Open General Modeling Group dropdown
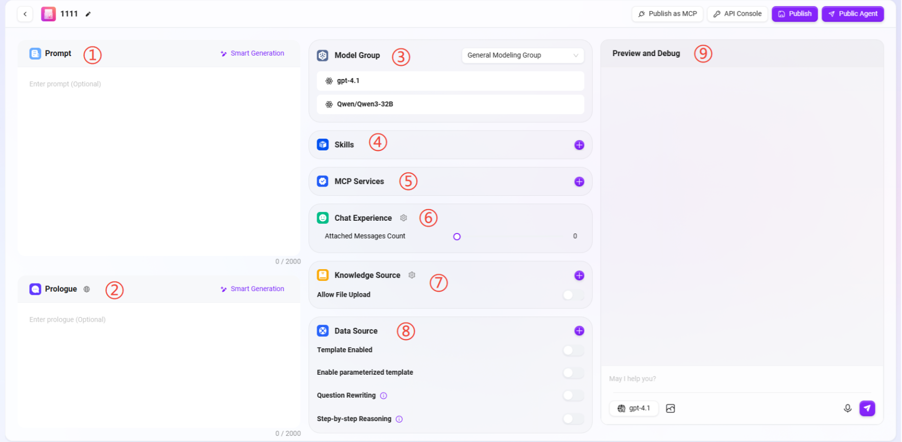 coord(523,56)
